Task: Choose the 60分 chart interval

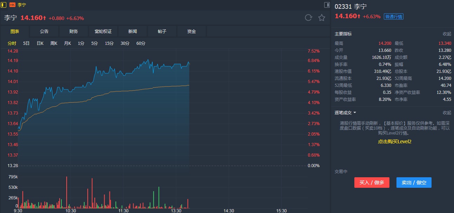Action: click(141, 43)
